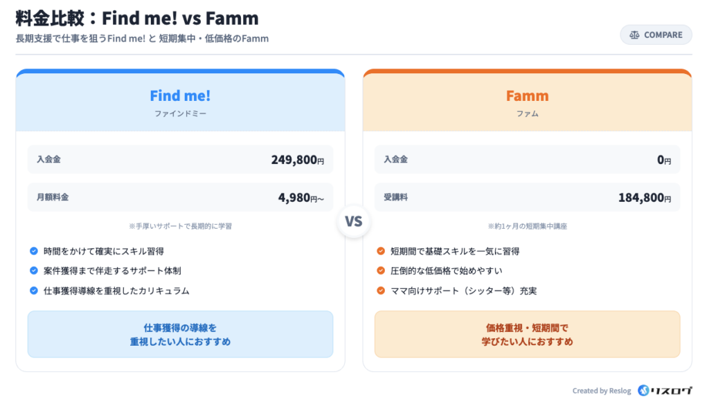
Task: Click orange check beside 短期間で基礎スキルを一気に習得
Action: [x=381, y=251]
